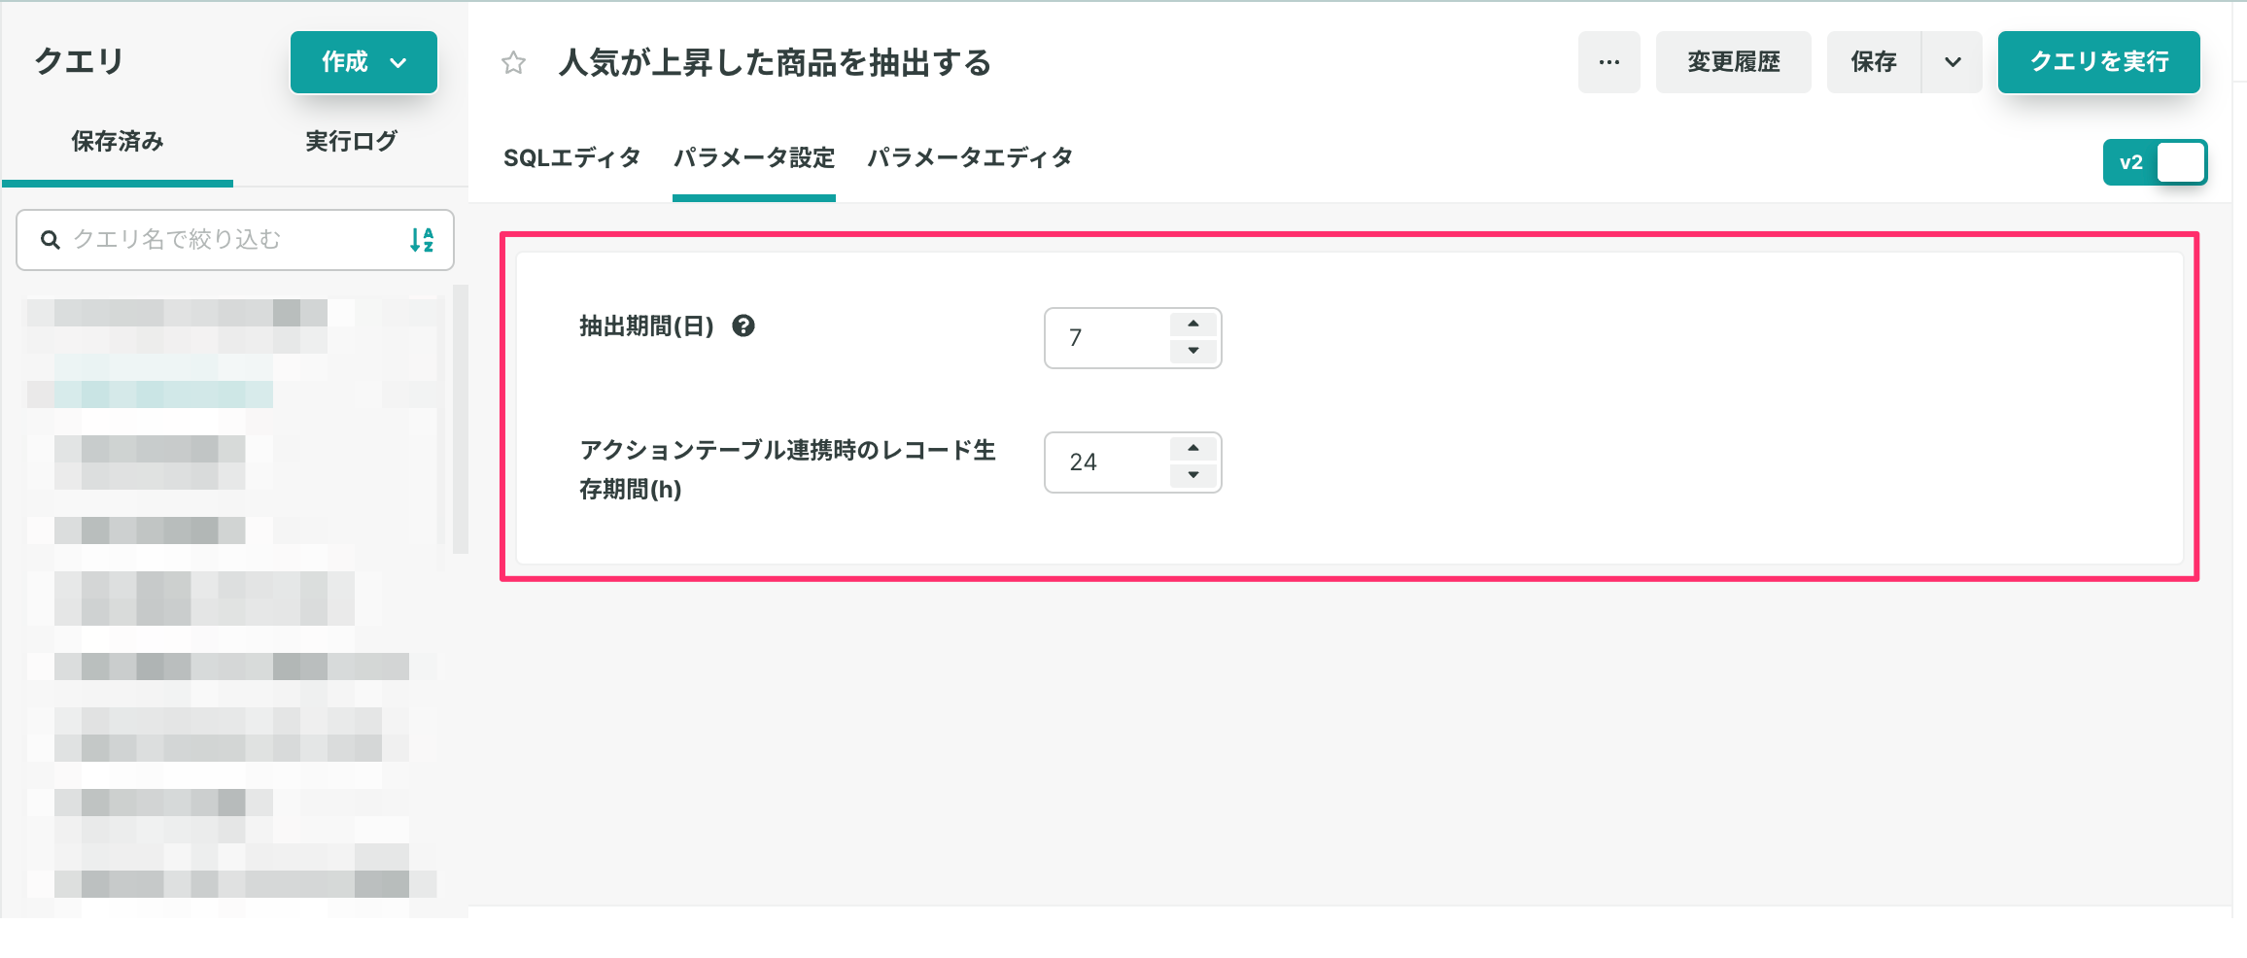Decrease レコード生存期間(h) with down arrow
The height and width of the screenshot is (958, 2247).
click(x=1193, y=475)
